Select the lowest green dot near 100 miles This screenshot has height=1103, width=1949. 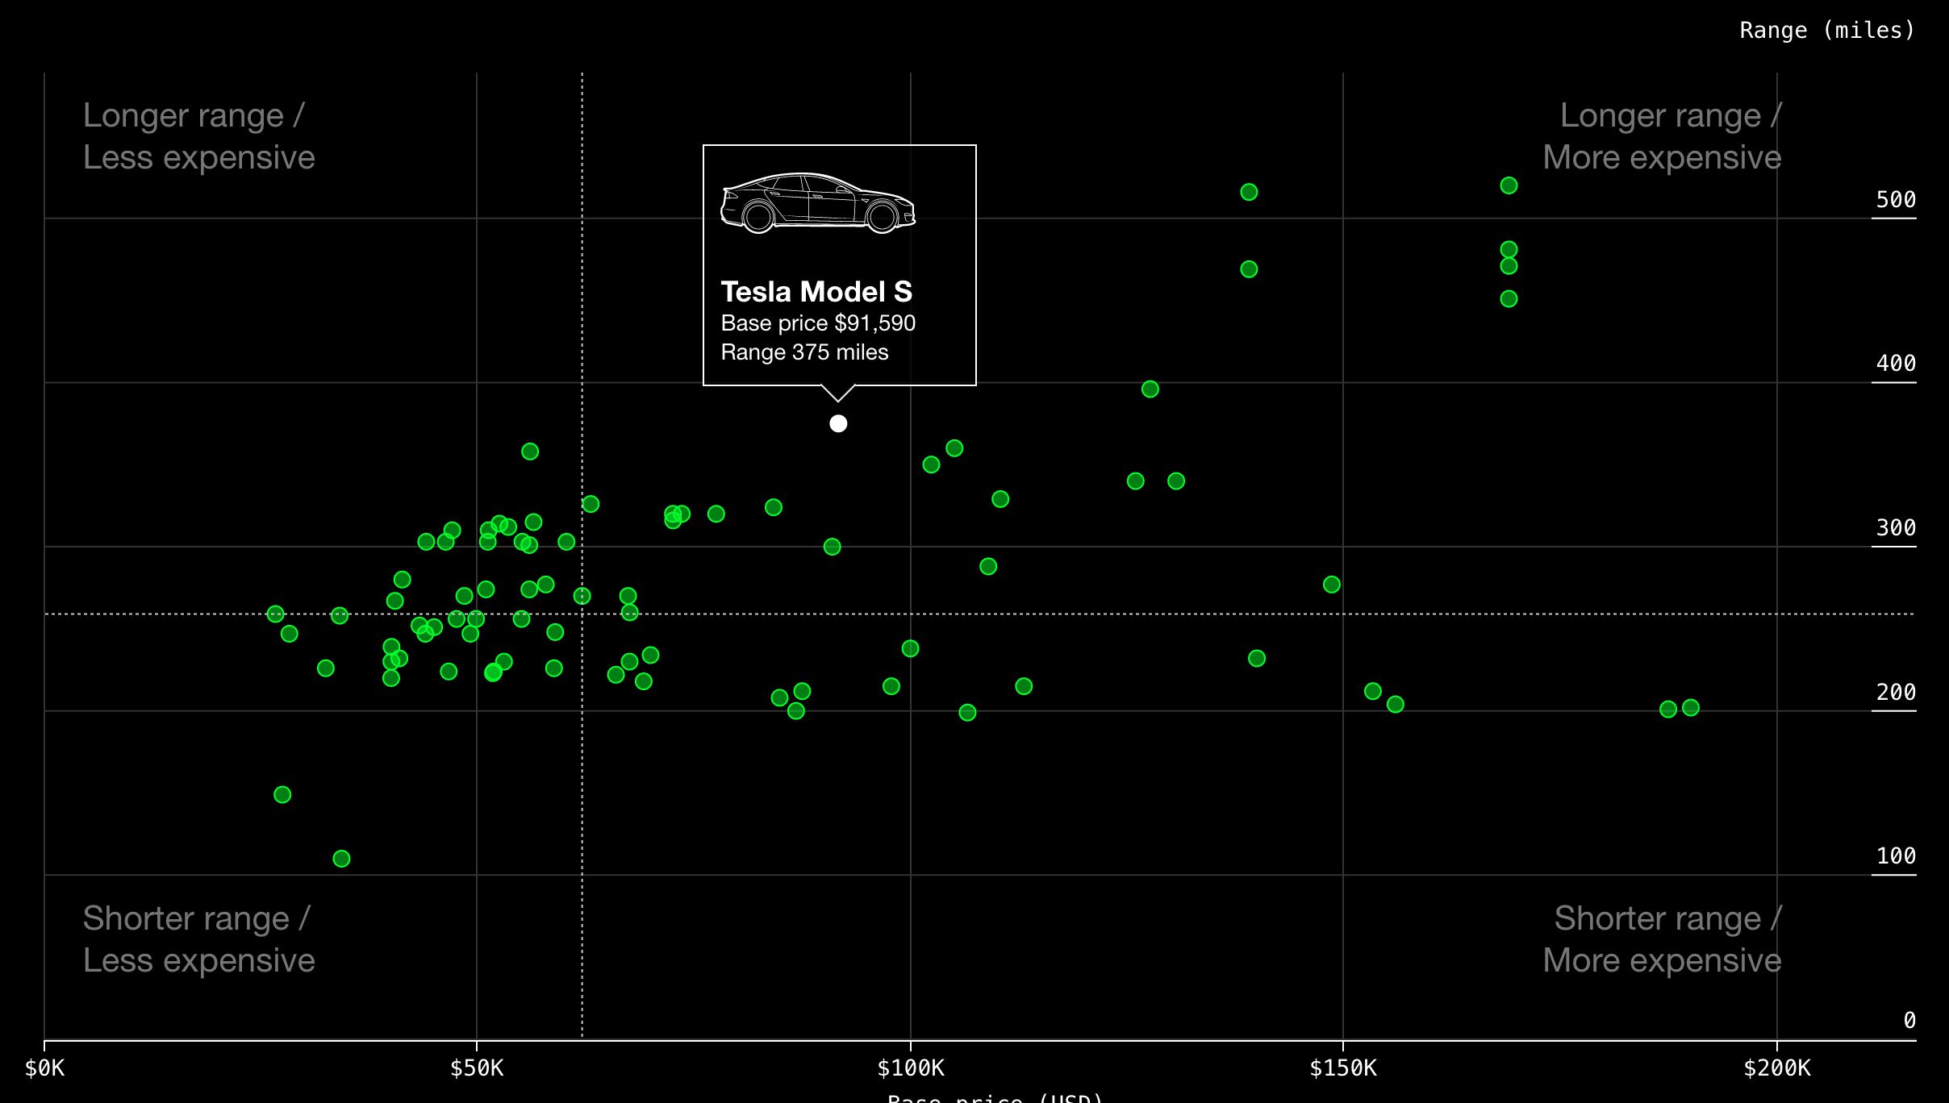(341, 859)
